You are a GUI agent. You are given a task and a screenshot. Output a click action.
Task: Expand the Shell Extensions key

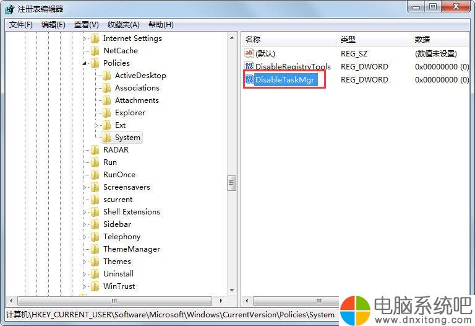coord(84,212)
